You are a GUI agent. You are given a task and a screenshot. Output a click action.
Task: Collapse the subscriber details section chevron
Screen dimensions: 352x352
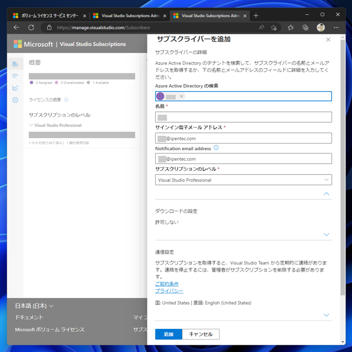tap(326, 194)
